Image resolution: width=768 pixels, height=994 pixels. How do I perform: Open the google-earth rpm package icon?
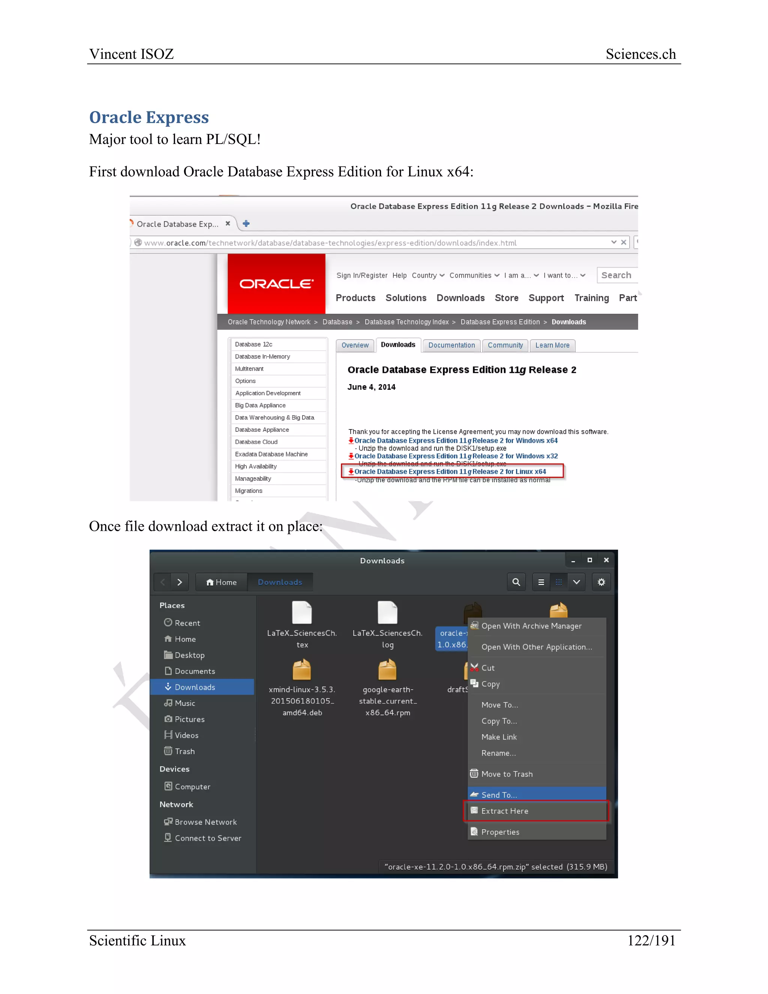(x=387, y=670)
